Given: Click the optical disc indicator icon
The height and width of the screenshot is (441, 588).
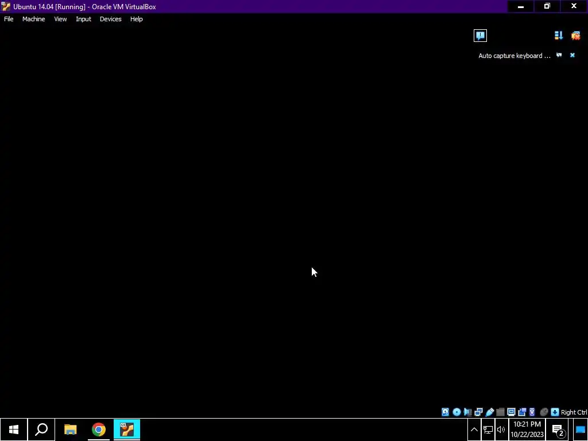Looking at the screenshot, I should coord(457,412).
